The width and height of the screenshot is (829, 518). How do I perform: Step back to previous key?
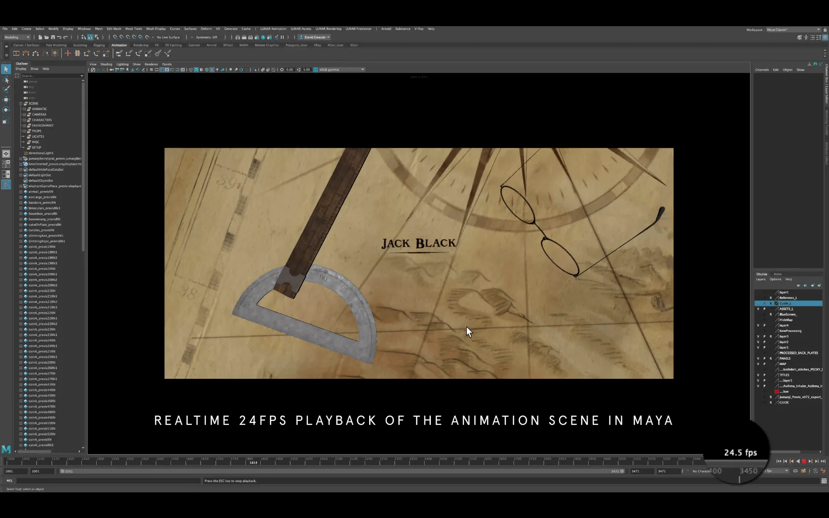[x=791, y=461]
